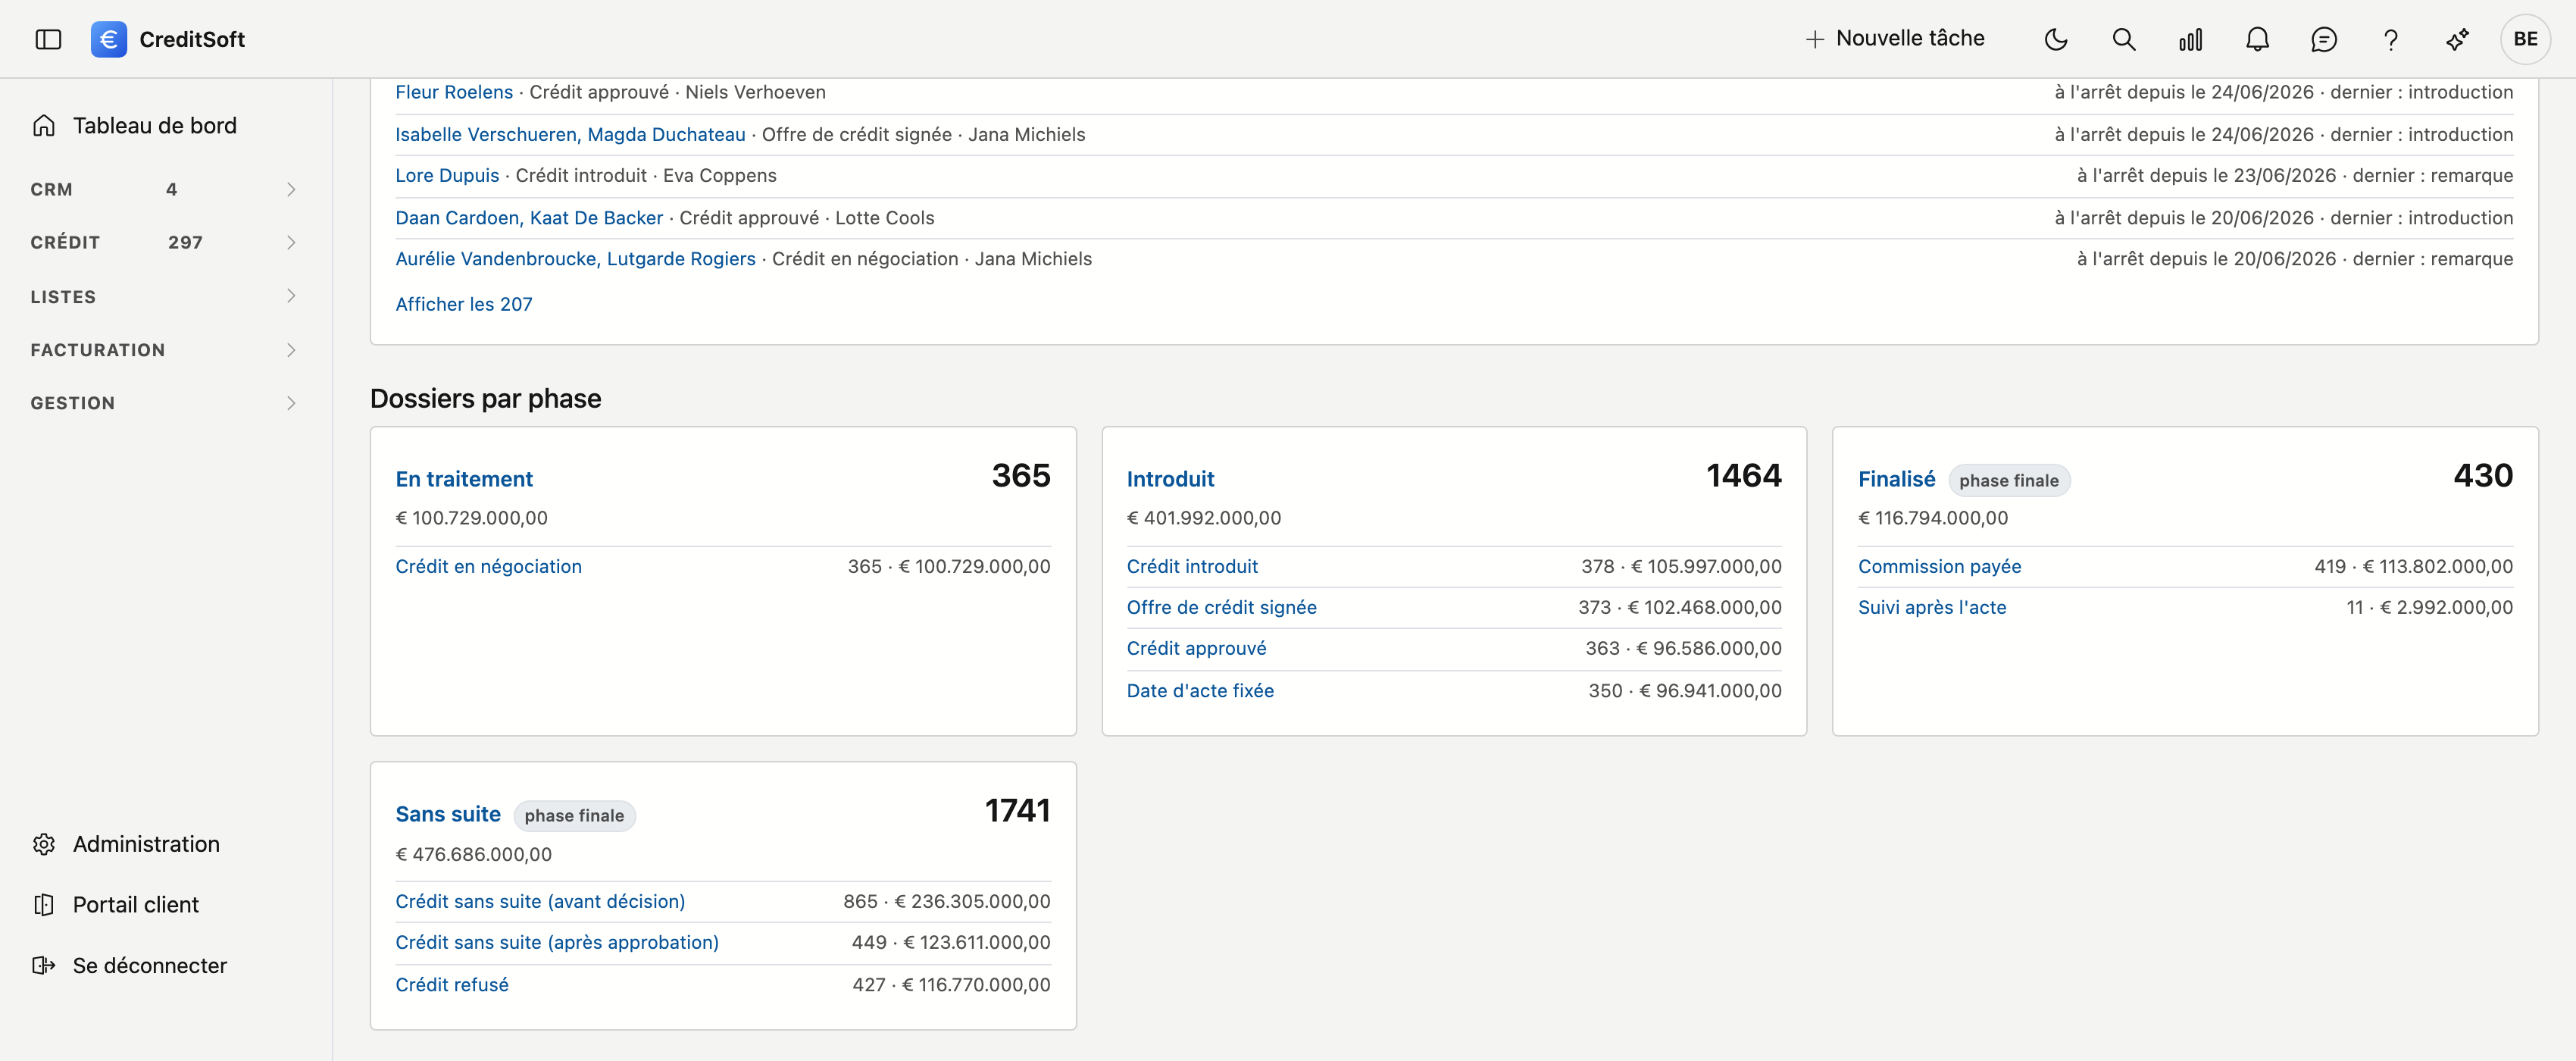Image resolution: width=2576 pixels, height=1061 pixels.
Task: Open help question mark icon
Action: [2390, 39]
